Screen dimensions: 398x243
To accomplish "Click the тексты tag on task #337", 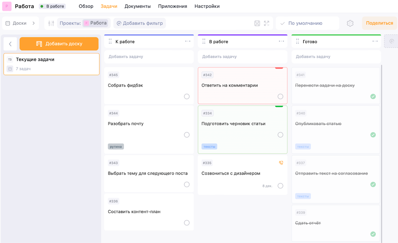I will [303, 196].
